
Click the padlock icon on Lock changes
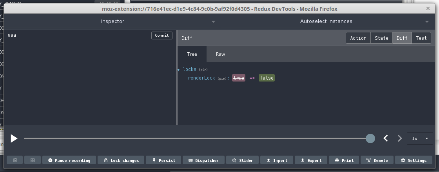[x=105, y=160]
